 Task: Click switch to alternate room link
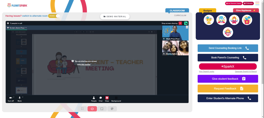(35, 16)
